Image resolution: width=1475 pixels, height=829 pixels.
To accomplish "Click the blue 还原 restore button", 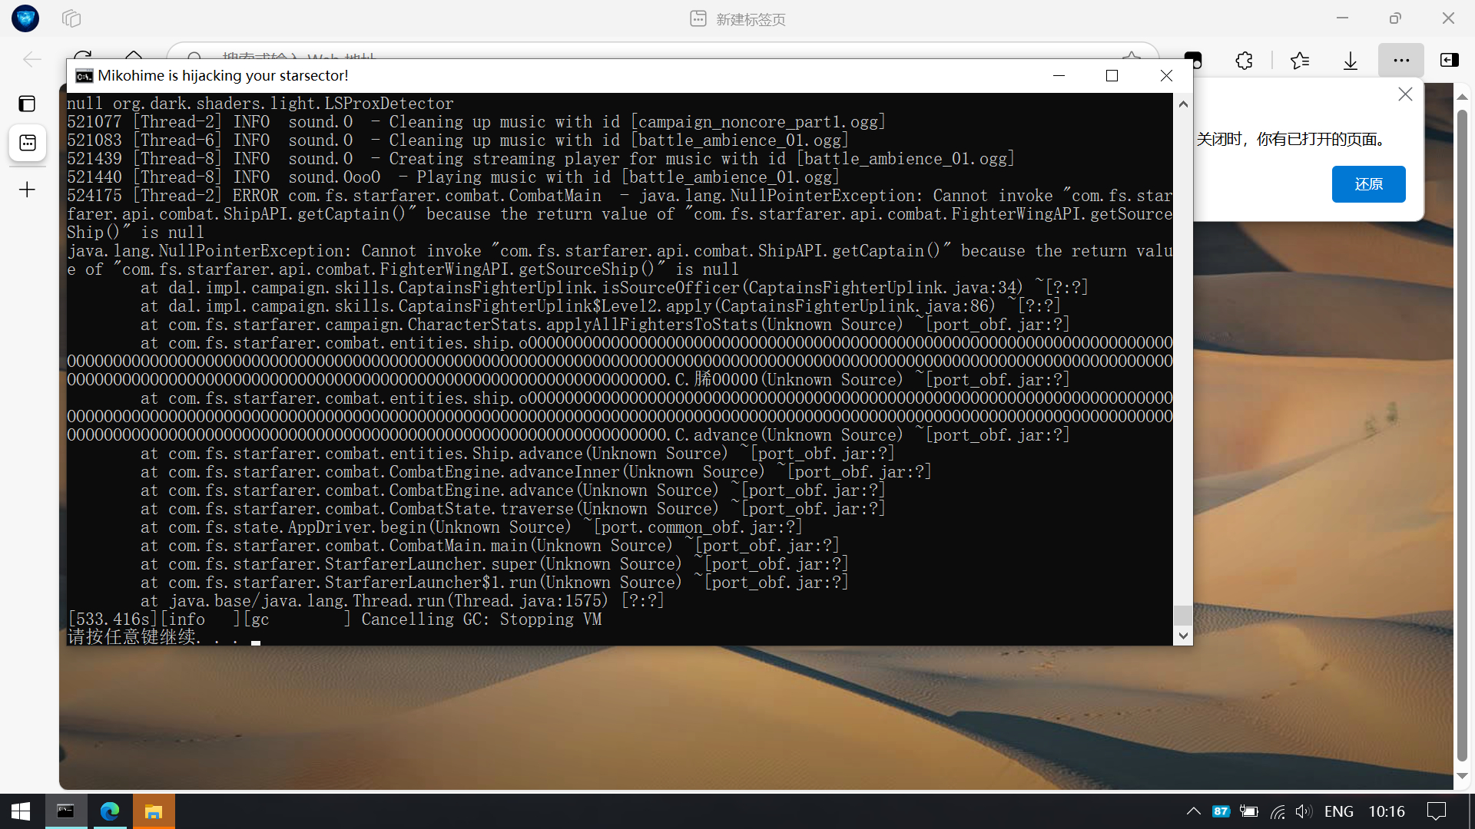I will pyautogui.click(x=1368, y=184).
